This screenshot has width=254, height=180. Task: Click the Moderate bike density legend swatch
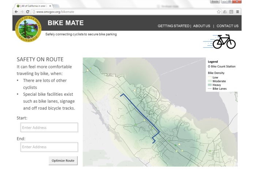[x=210, y=81]
